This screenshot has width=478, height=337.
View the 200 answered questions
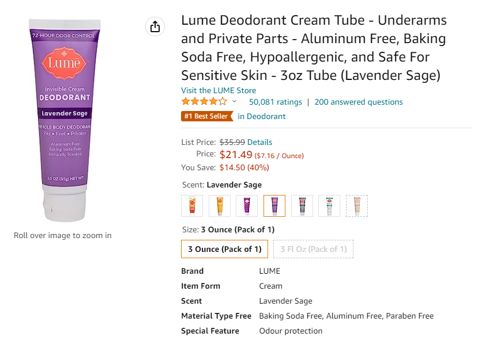click(359, 102)
